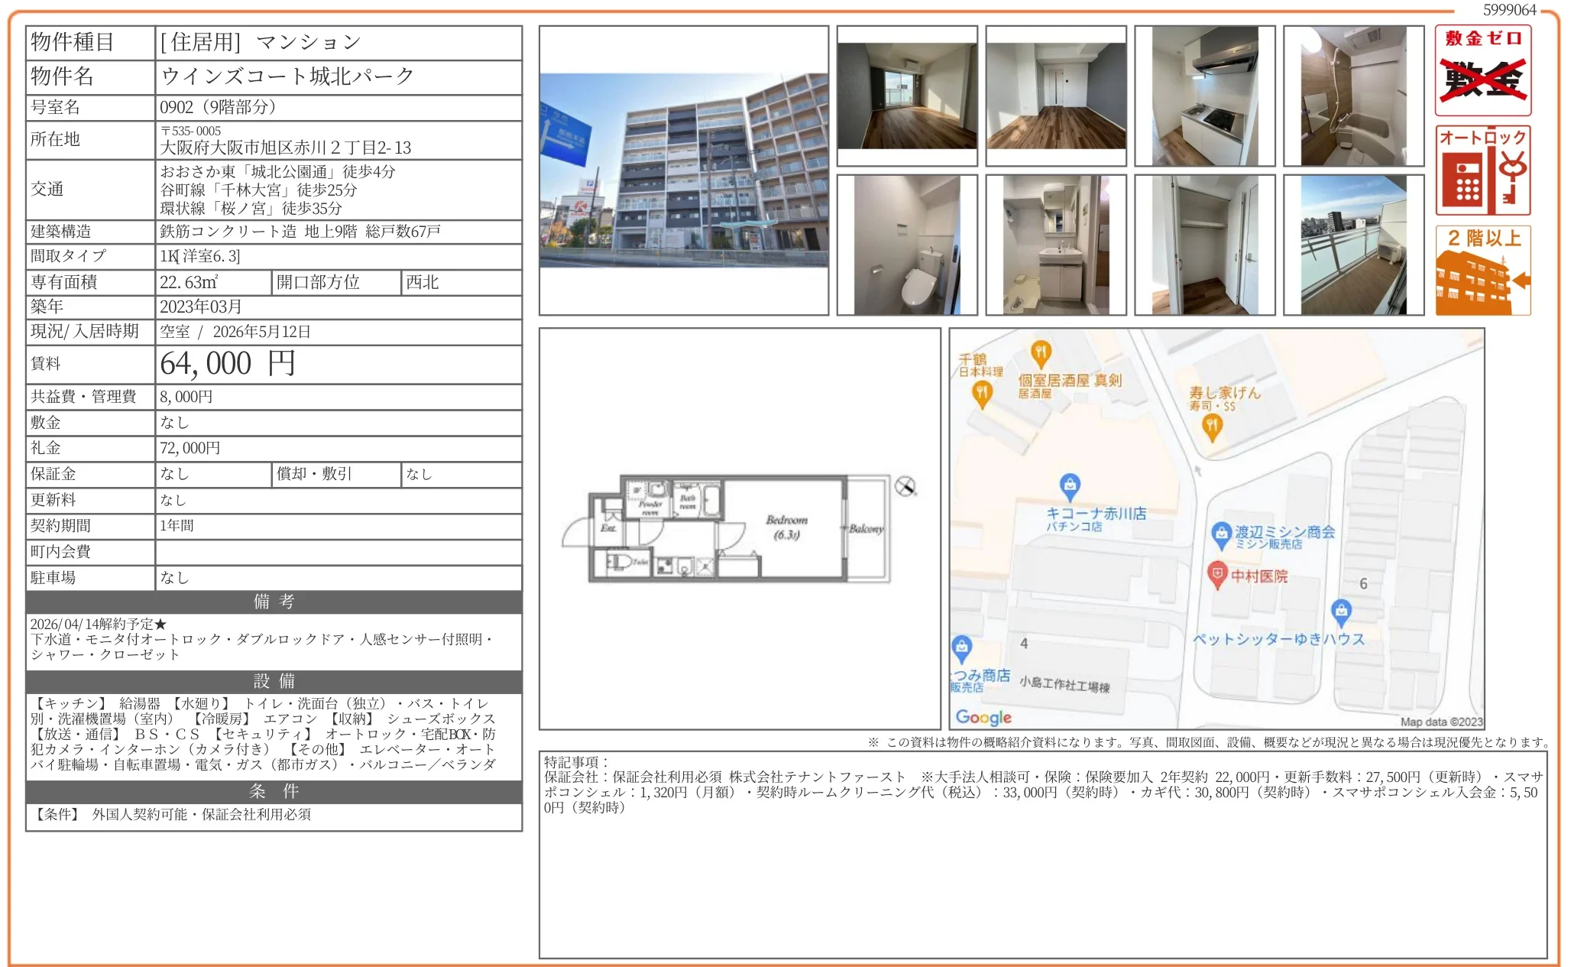This screenshot has width=1571, height=967.
Task: Open the toilet room photo thumbnail
Action: (906, 245)
